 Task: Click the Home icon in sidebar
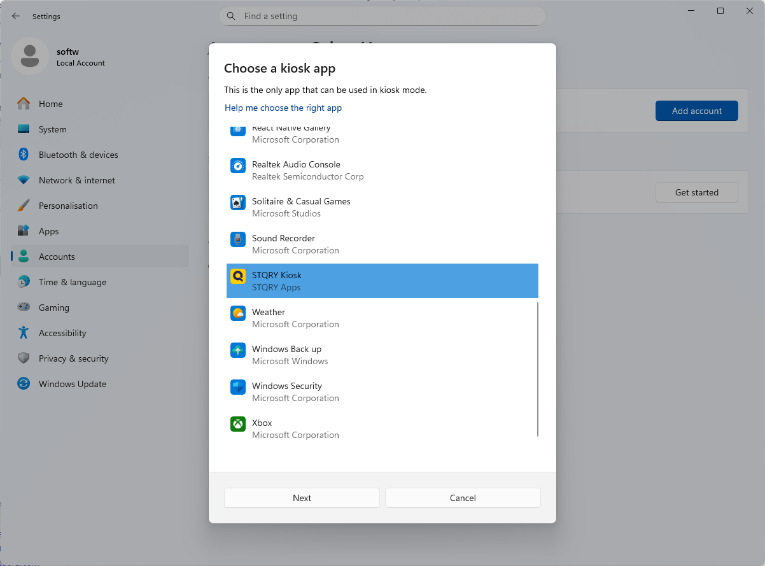(24, 104)
